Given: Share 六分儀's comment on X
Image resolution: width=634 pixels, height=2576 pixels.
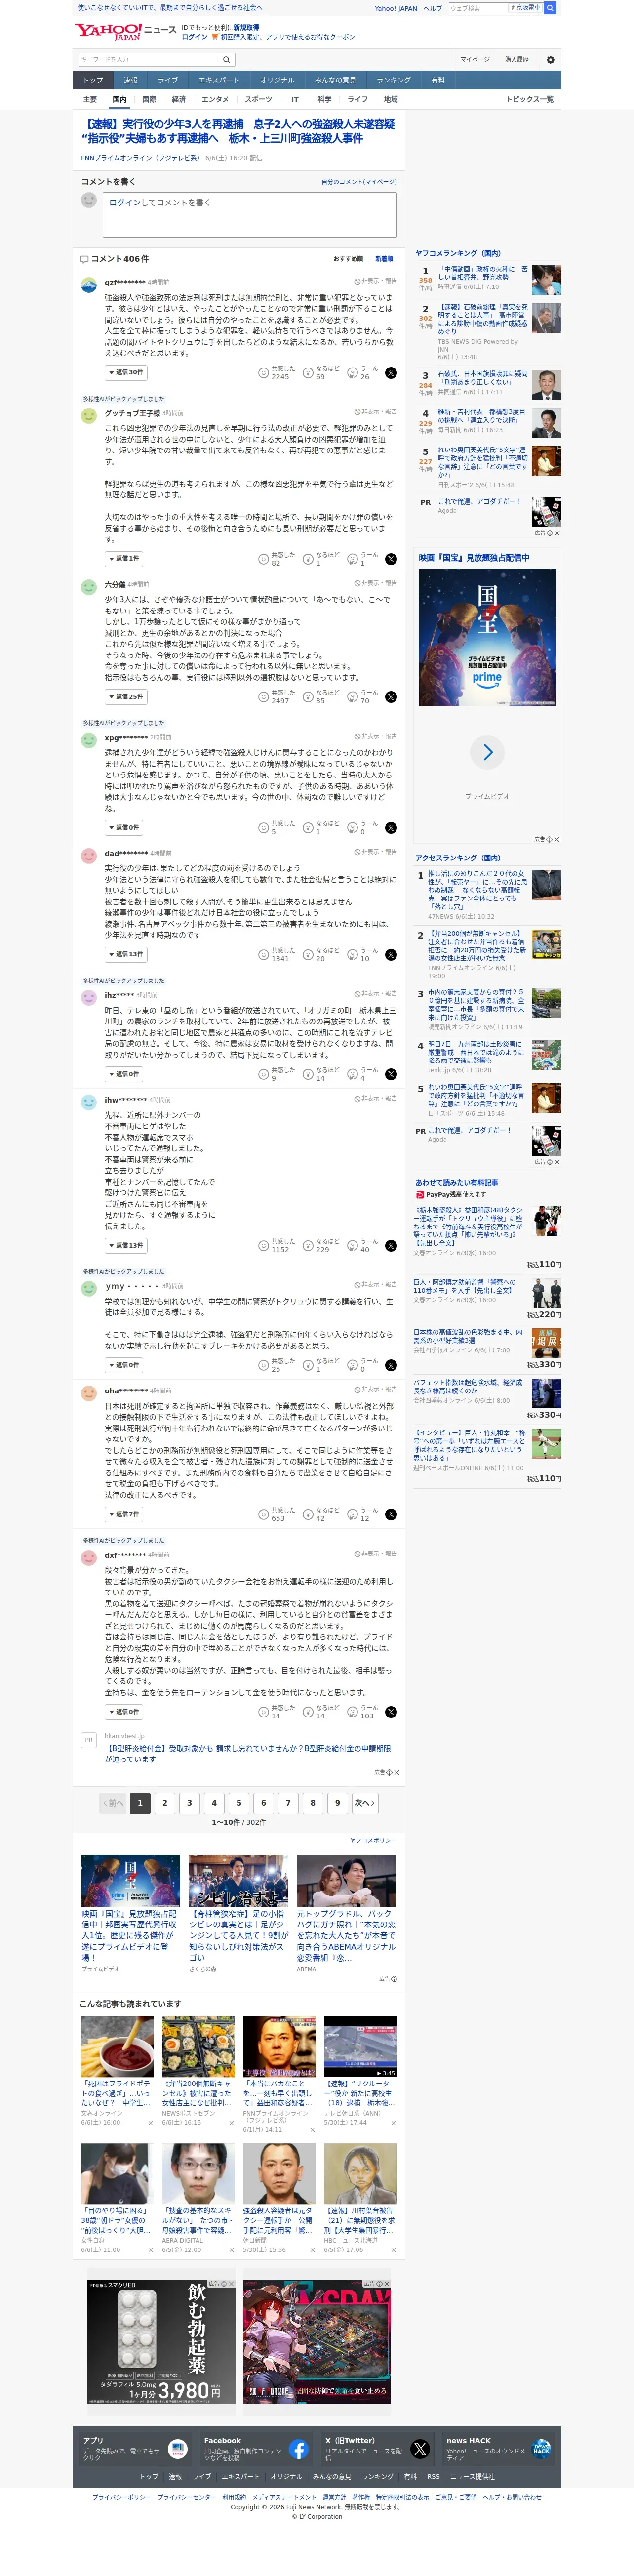Looking at the screenshot, I should (391, 697).
